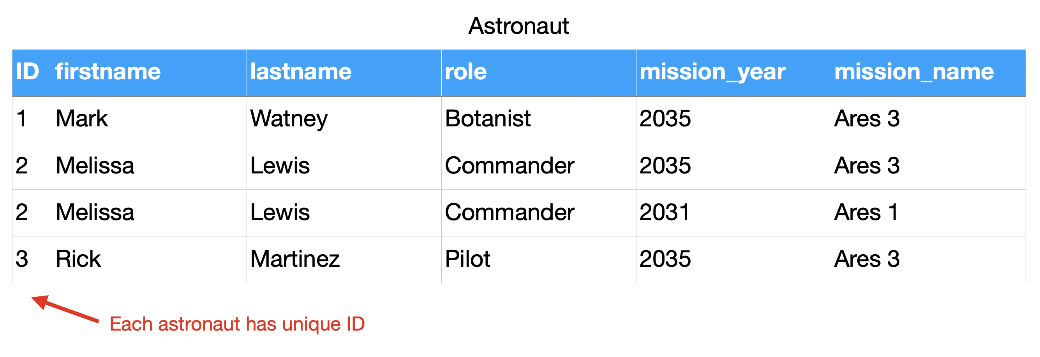The width and height of the screenshot is (1040, 357).
Task: Click the "lastname" column header
Action: point(301,72)
